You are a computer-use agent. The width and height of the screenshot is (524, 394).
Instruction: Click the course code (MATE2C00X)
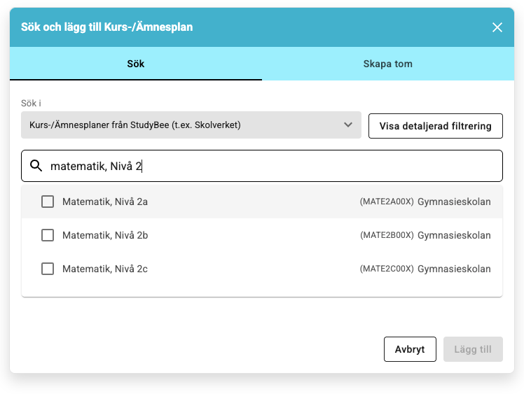point(387,269)
